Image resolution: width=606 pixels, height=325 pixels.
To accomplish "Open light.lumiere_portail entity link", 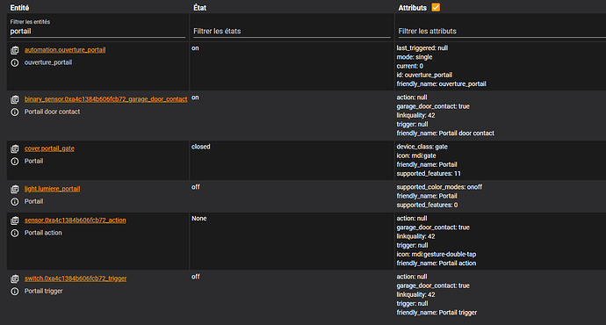I will 52,189.
